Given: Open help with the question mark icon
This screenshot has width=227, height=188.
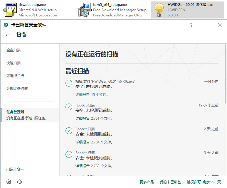Looking at the screenshot, I should (x=191, y=25).
